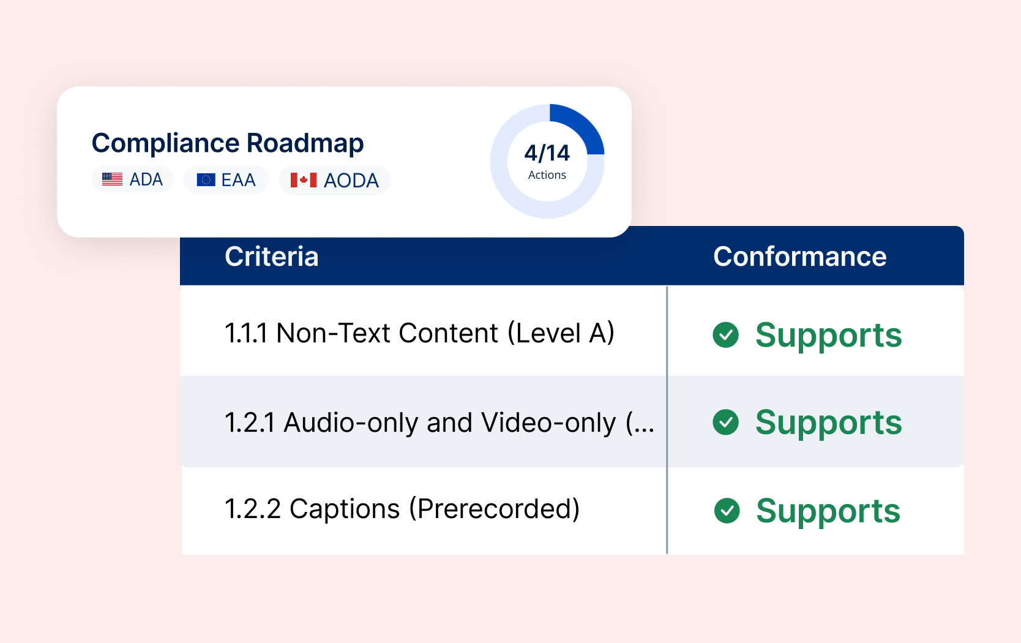Click the Actions label inside progress ring
Screen dimensions: 1021x643
pos(547,175)
